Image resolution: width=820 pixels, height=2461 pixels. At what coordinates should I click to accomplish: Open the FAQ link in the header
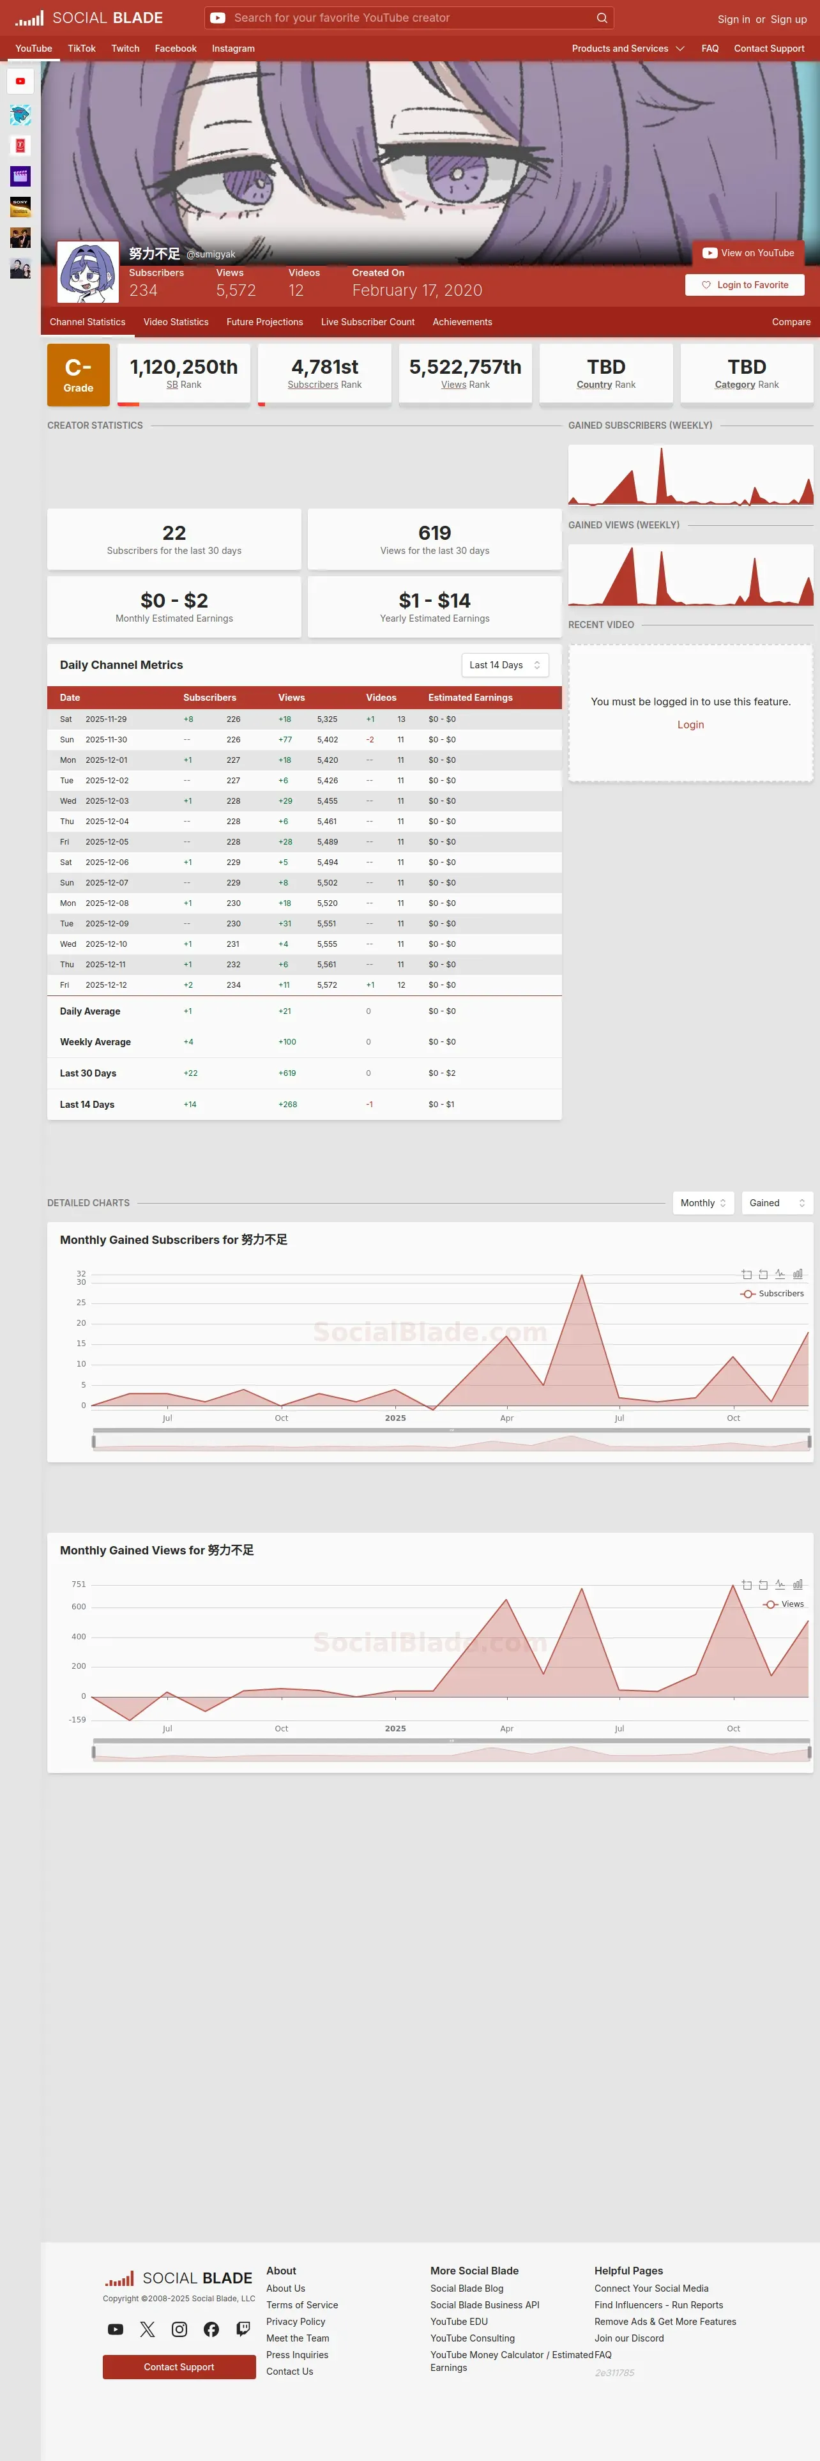pos(710,49)
